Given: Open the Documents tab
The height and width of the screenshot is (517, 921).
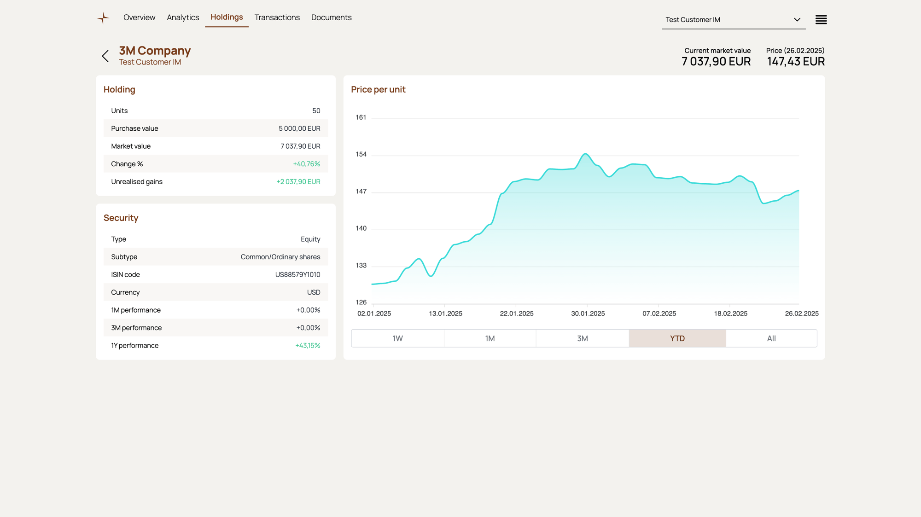Looking at the screenshot, I should tap(331, 17).
